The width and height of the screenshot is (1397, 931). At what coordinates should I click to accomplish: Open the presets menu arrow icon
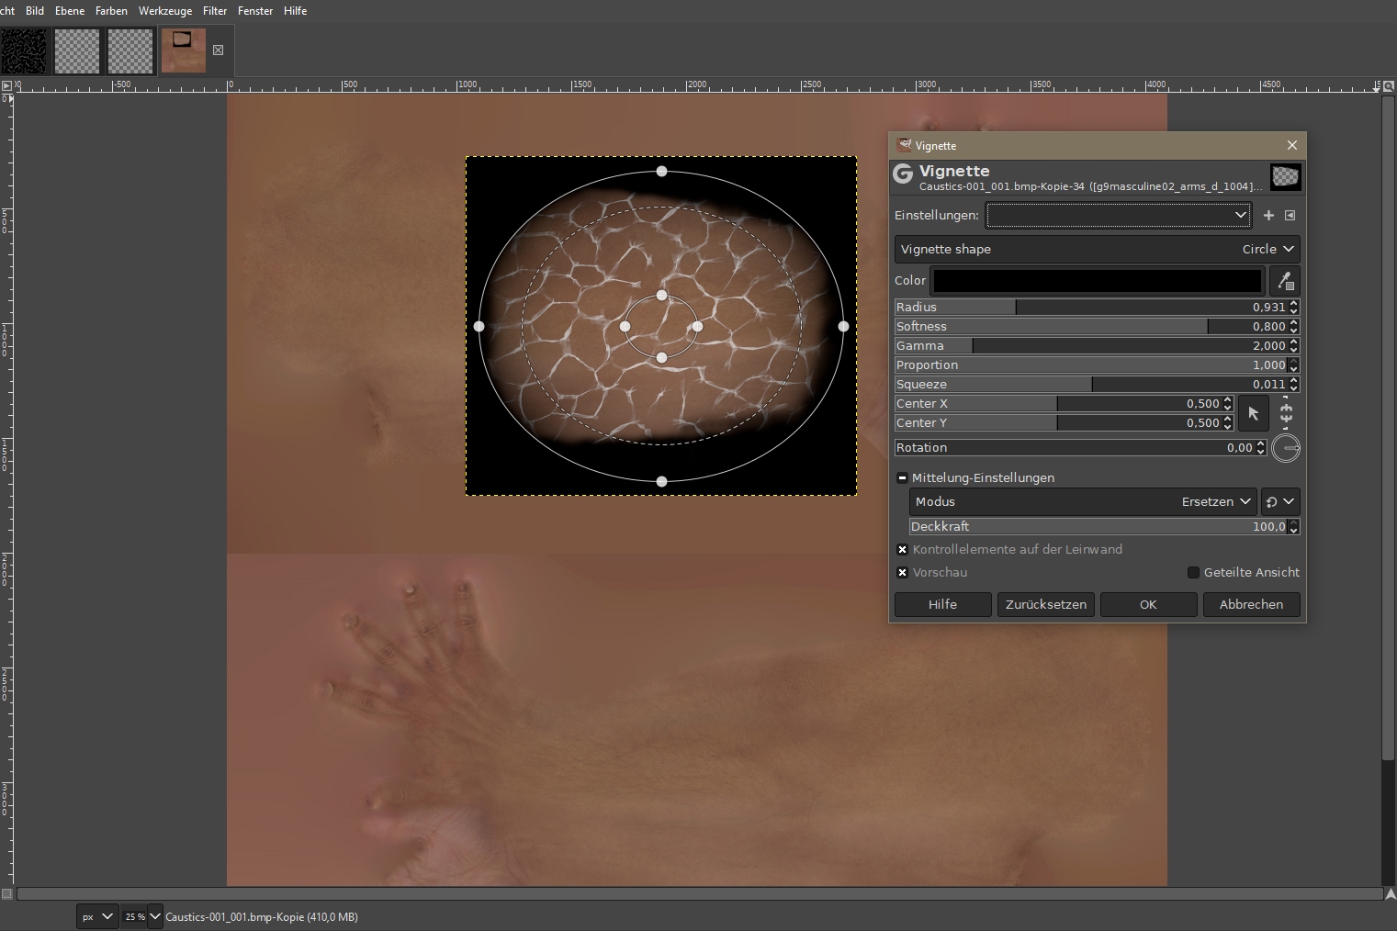coord(1290,215)
